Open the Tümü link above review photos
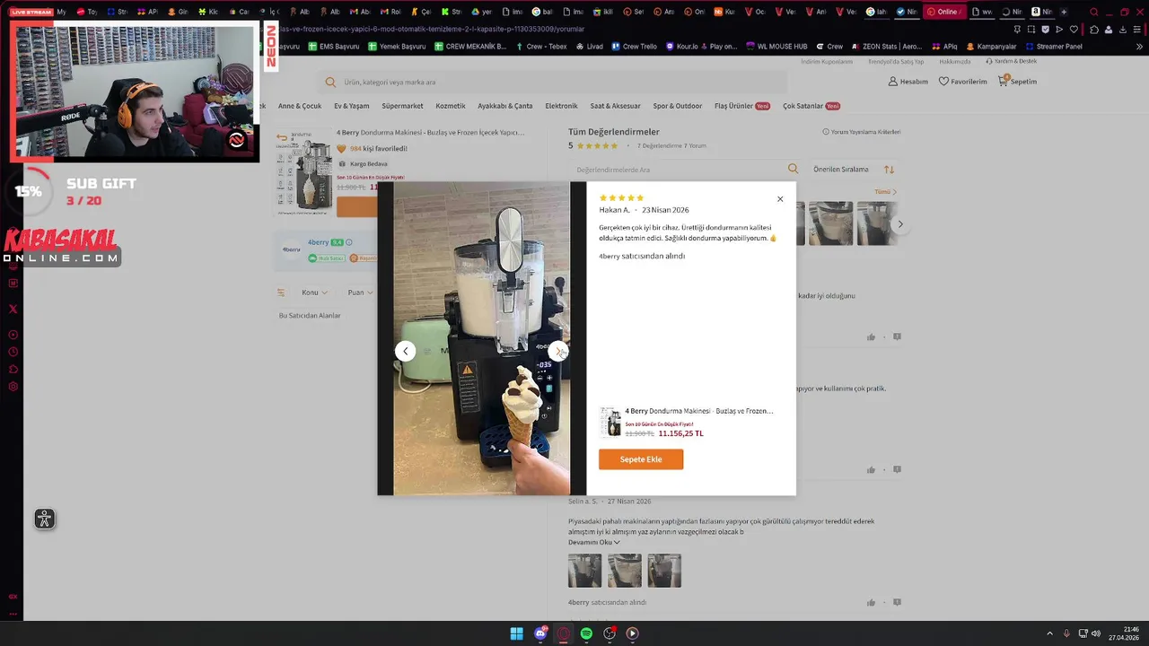 pos(886,192)
